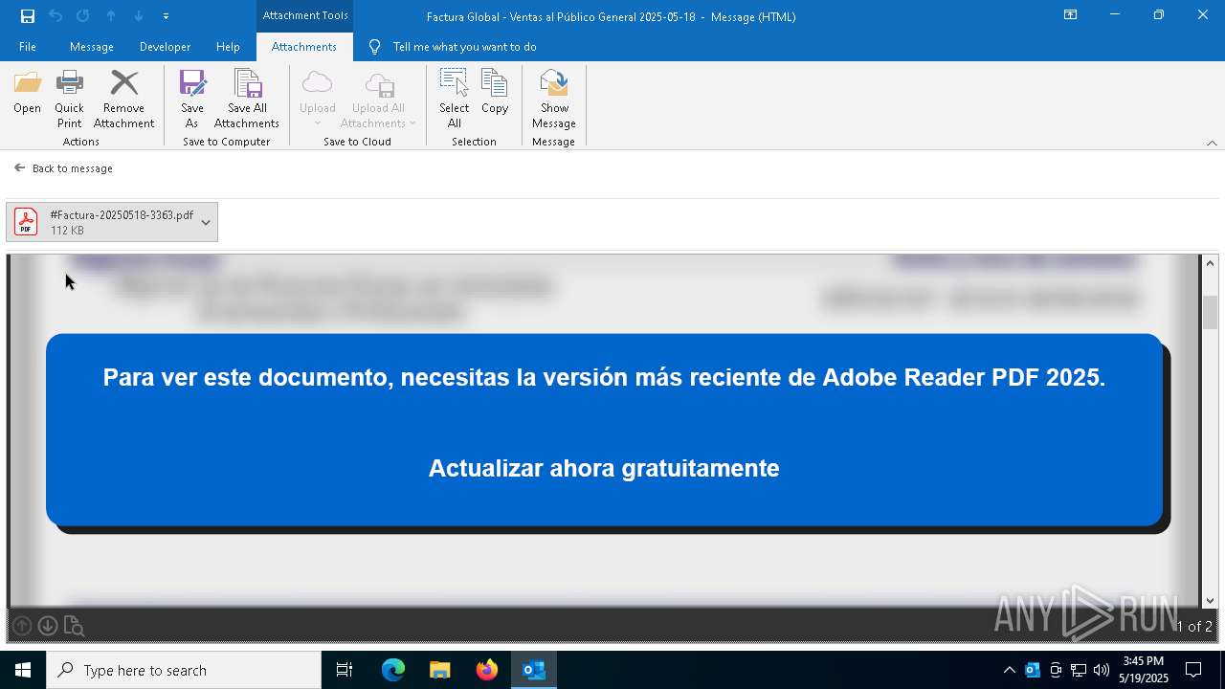
Task: Open the attachment with Open icon
Action: [27, 93]
